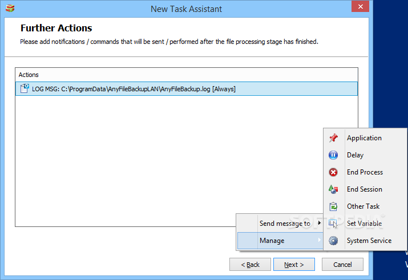Choose Application from the Manage submenu
408x280 pixels.
pyautogui.click(x=365, y=138)
